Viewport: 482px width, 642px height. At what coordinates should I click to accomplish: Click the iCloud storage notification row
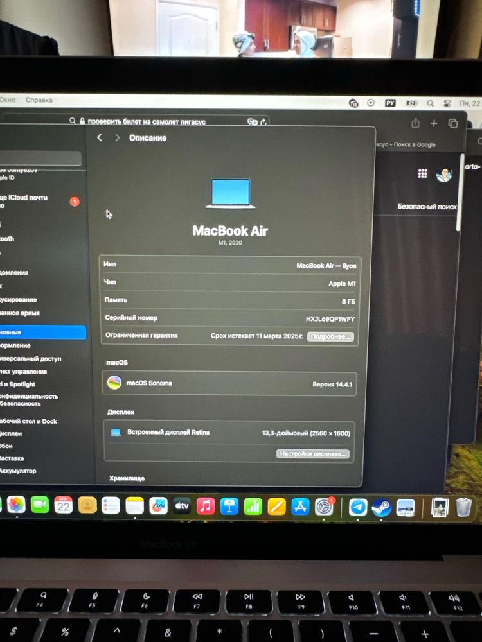pos(41,201)
